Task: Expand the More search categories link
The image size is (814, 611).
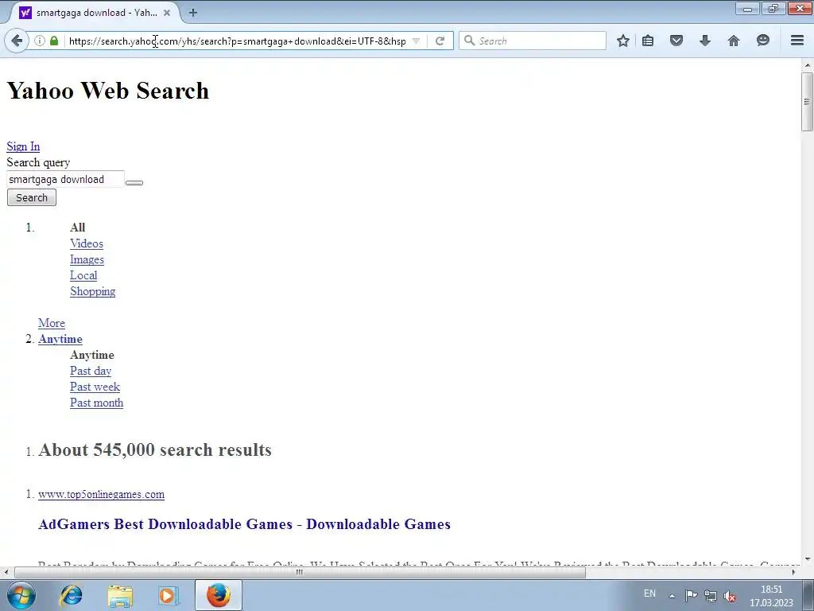Action: point(52,323)
